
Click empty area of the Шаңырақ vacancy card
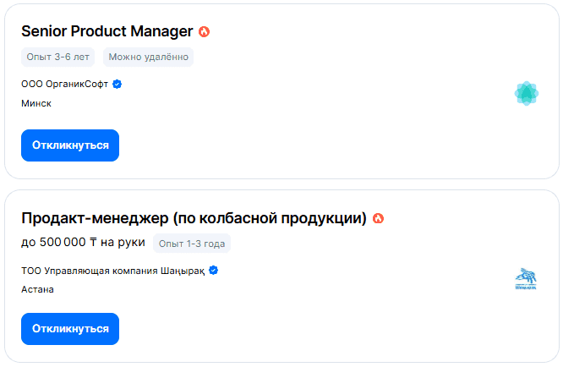[338, 321]
